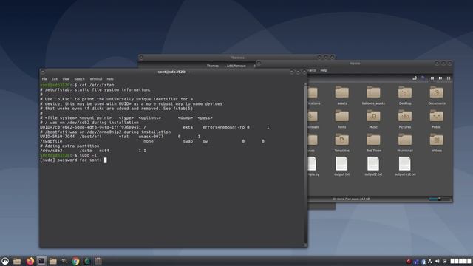Click the 'sudo -i' command text
The image size is (473, 266).
click(88, 155)
